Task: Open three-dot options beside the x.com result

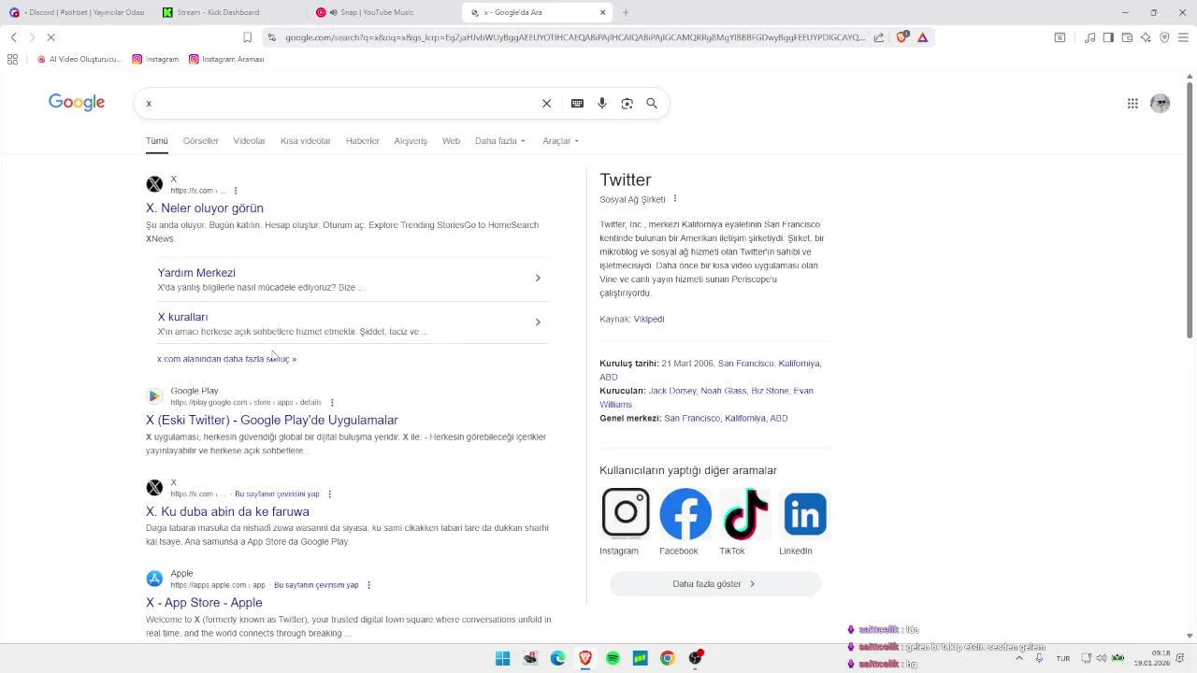Action: [x=236, y=191]
